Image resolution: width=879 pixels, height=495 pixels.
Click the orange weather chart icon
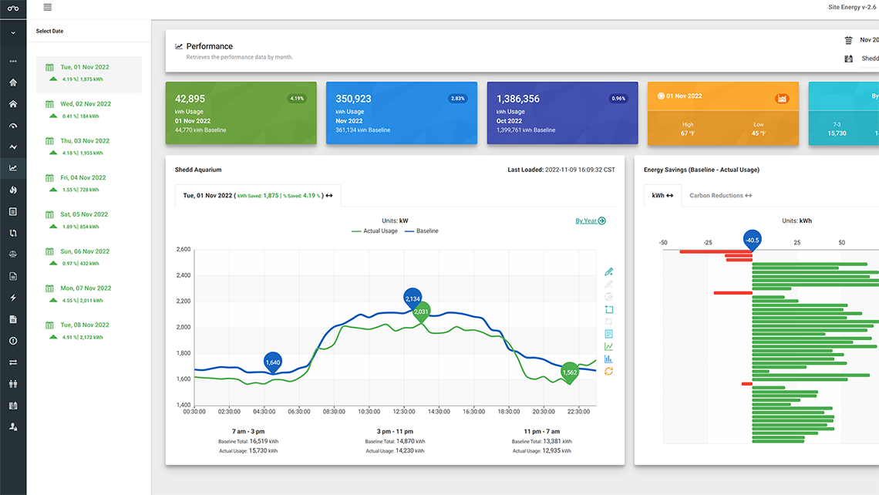tap(782, 98)
